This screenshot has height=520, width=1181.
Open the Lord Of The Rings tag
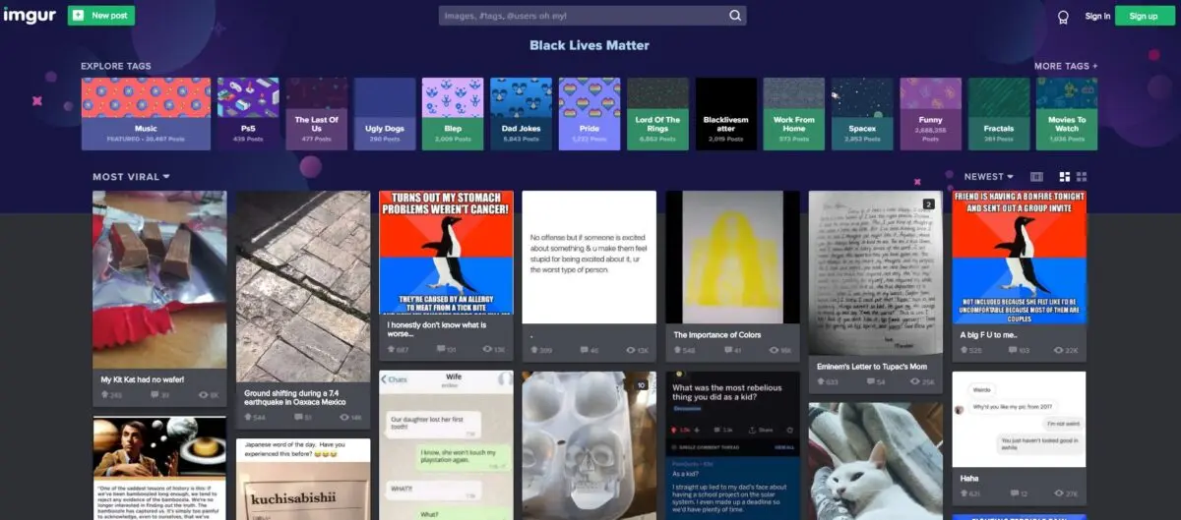[657, 114]
